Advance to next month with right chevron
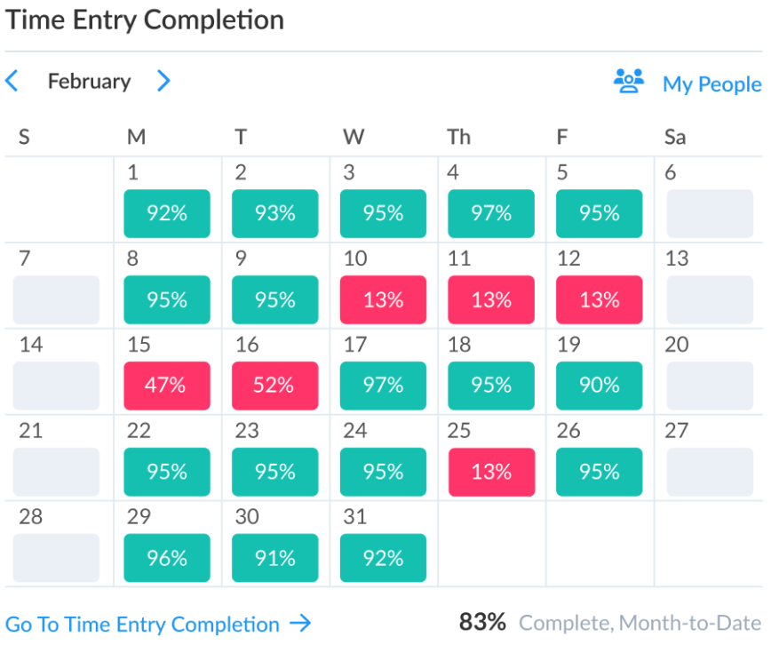The image size is (771, 653). (163, 81)
